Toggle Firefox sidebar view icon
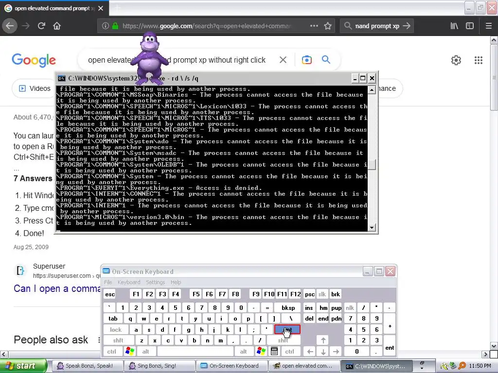 click(x=470, y=26)
